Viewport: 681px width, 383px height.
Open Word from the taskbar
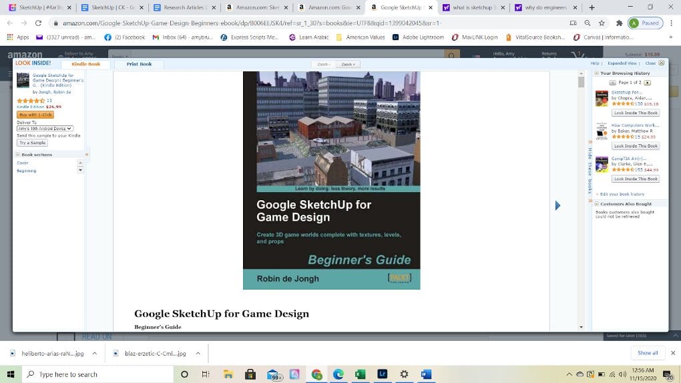tap(426, 374)
